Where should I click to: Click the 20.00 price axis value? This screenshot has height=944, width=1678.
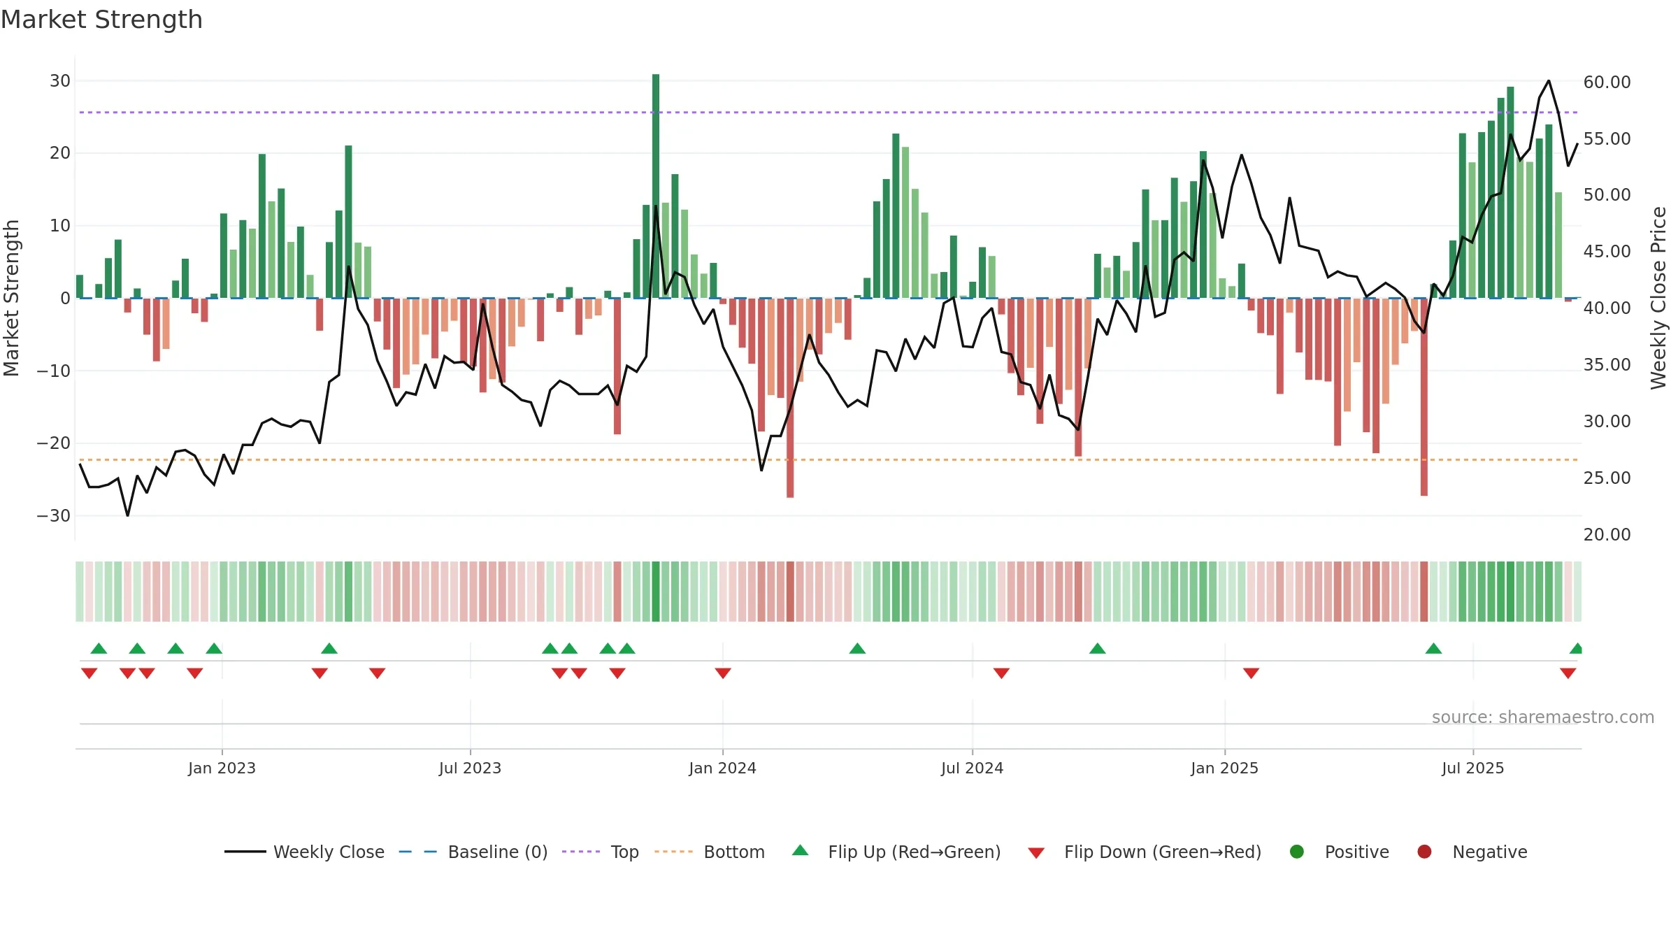pyautogui.click(x=1607, y=535)
